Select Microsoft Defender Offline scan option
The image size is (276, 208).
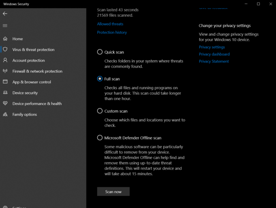pyautogui.click(x=100, y=138)
